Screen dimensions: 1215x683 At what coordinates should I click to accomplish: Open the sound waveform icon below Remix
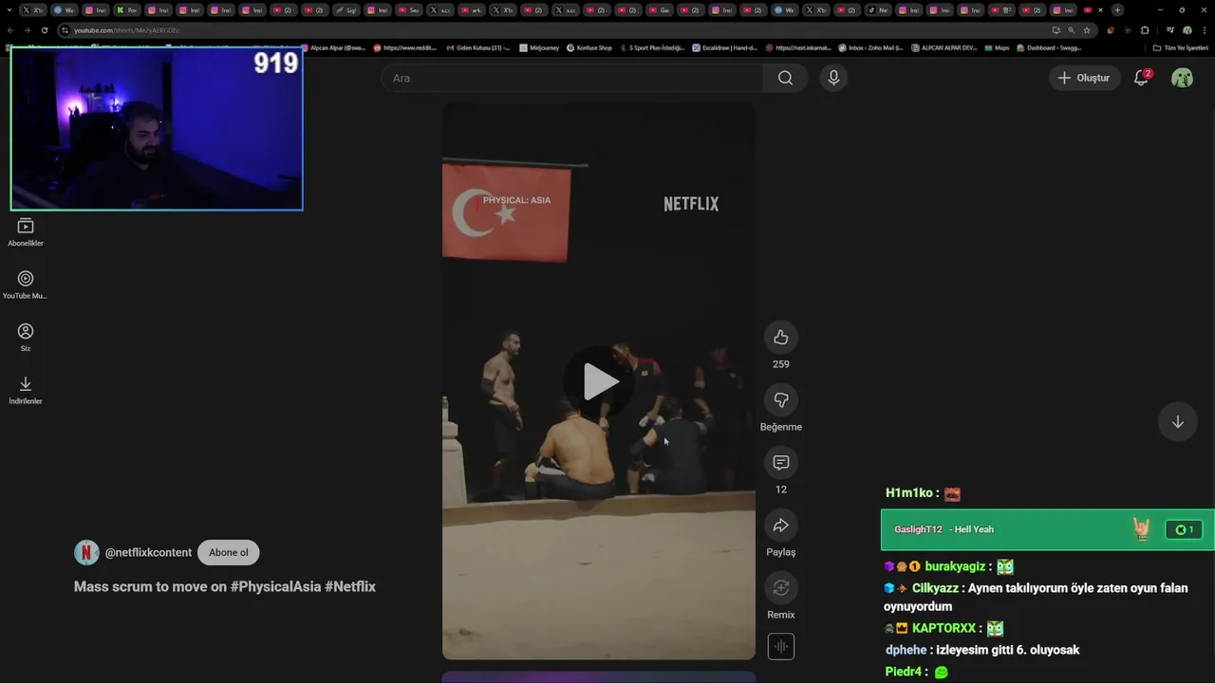[781, 647]
